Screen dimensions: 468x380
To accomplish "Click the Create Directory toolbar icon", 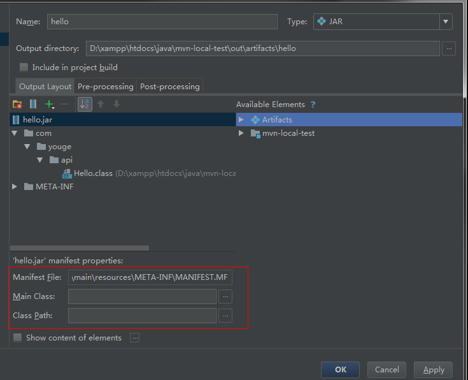I will tap(17, 105).
